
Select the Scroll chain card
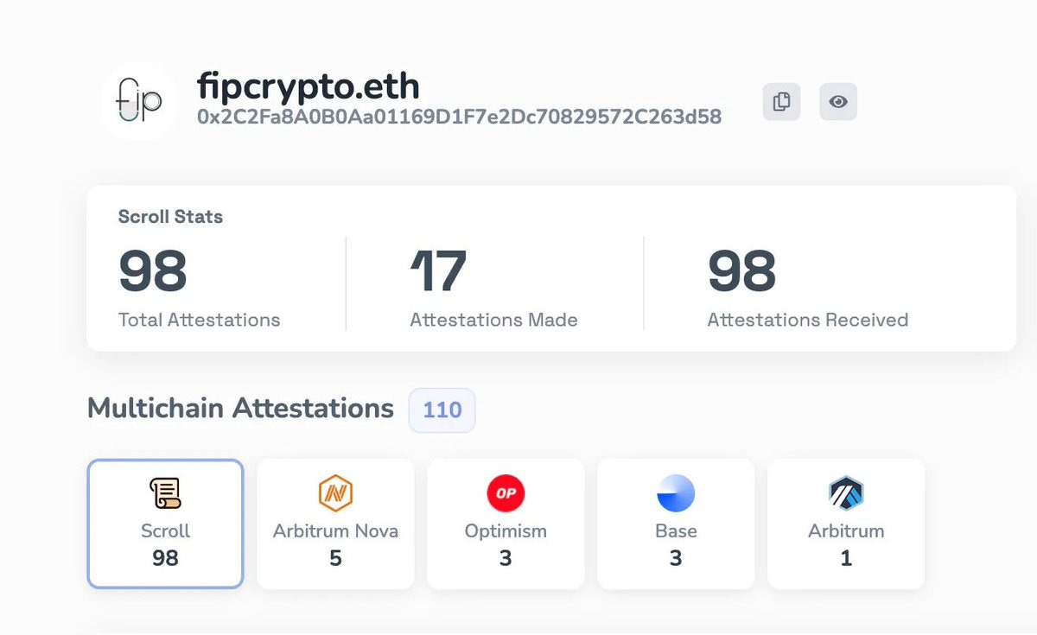coord(165,524)
